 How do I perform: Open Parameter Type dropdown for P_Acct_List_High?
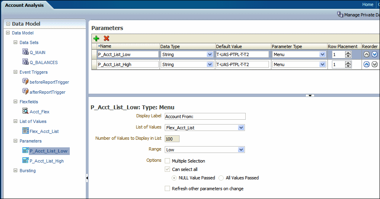tap(322, 64)
